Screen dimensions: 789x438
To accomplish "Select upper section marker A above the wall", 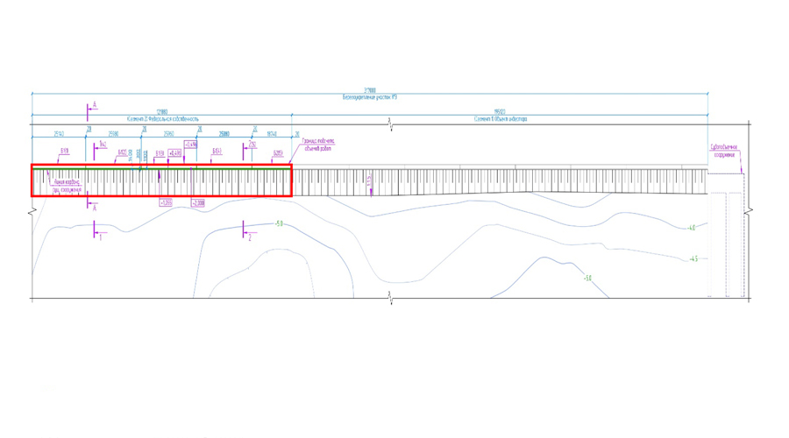I will (90, 109).
